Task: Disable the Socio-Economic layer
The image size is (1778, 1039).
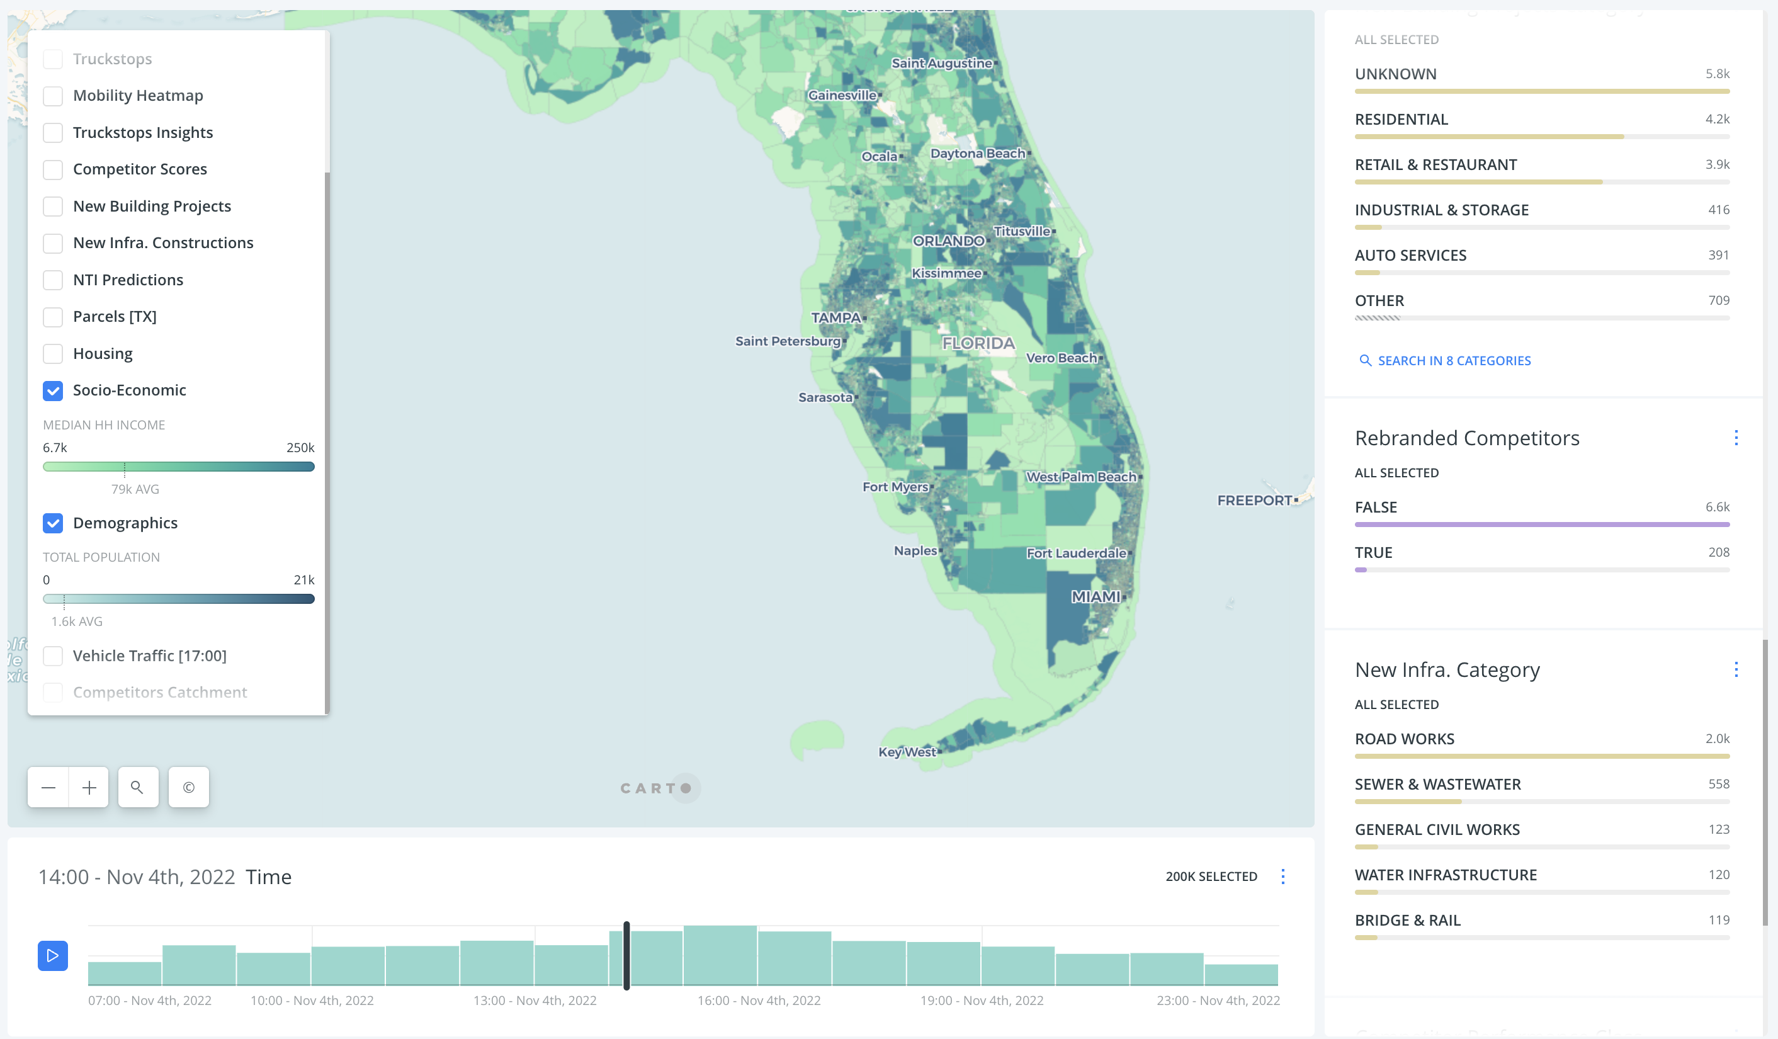Action: (53, 390)
